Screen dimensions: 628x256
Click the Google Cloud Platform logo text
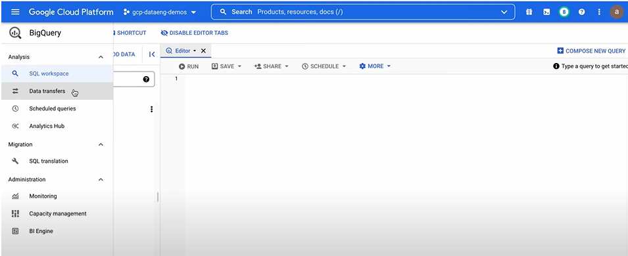pyautogui.click(x=71, y=12)
